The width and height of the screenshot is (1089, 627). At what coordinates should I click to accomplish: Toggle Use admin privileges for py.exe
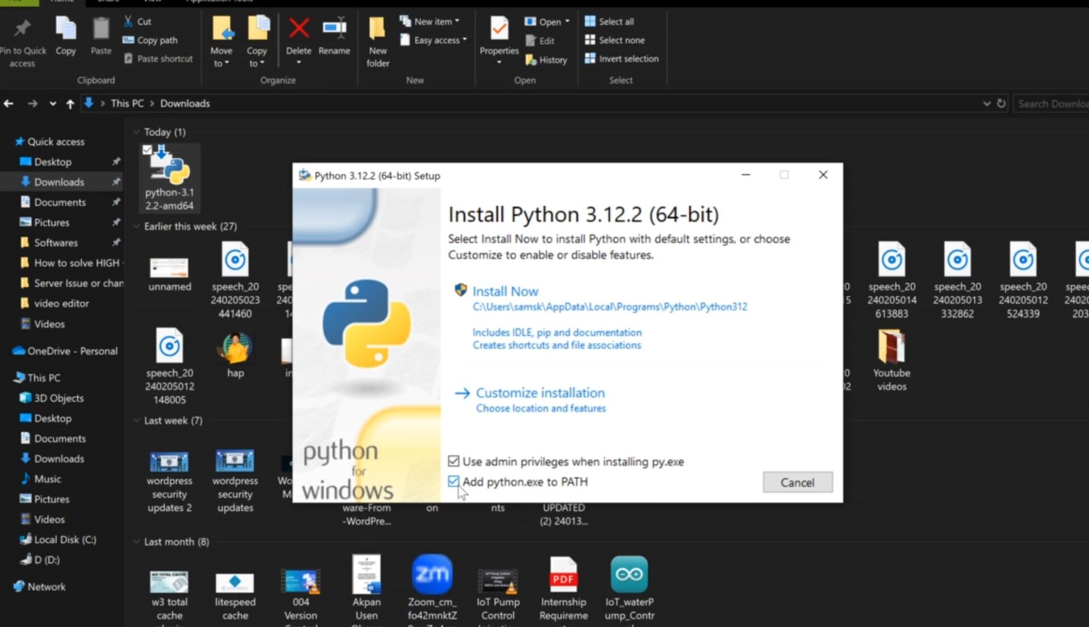[453, 461]
